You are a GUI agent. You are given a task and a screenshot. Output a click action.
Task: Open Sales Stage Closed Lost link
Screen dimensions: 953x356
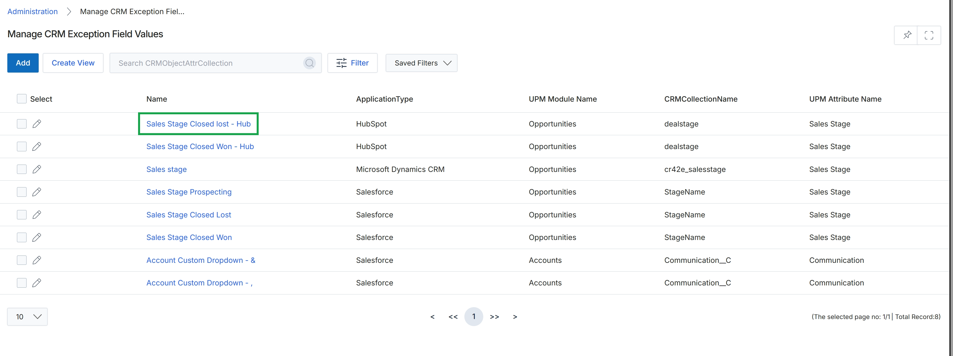(189, 215)
